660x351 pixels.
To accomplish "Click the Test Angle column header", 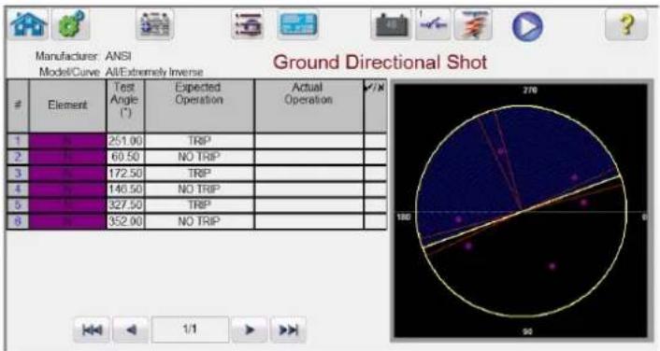I will [125, 105].
